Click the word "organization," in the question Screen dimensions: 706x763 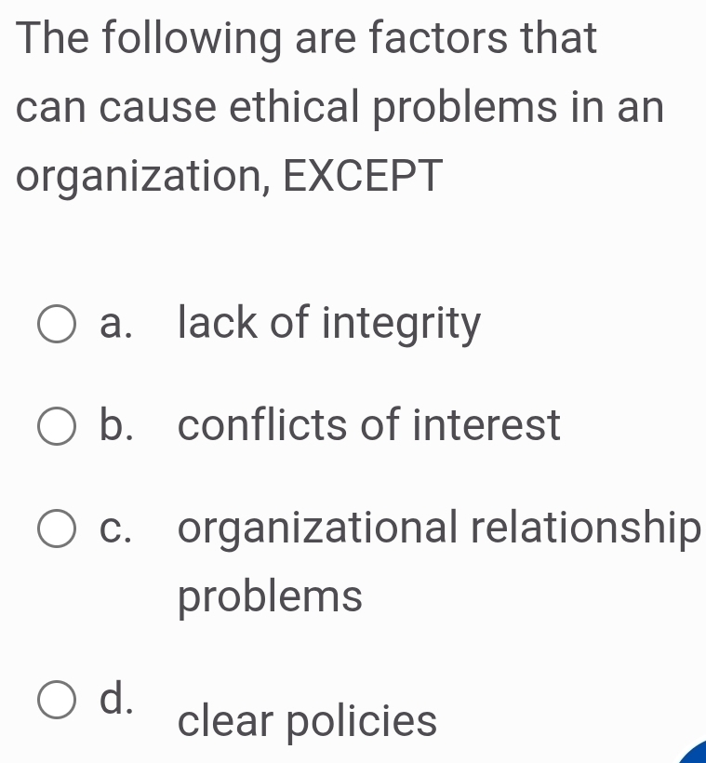point(140,176)
